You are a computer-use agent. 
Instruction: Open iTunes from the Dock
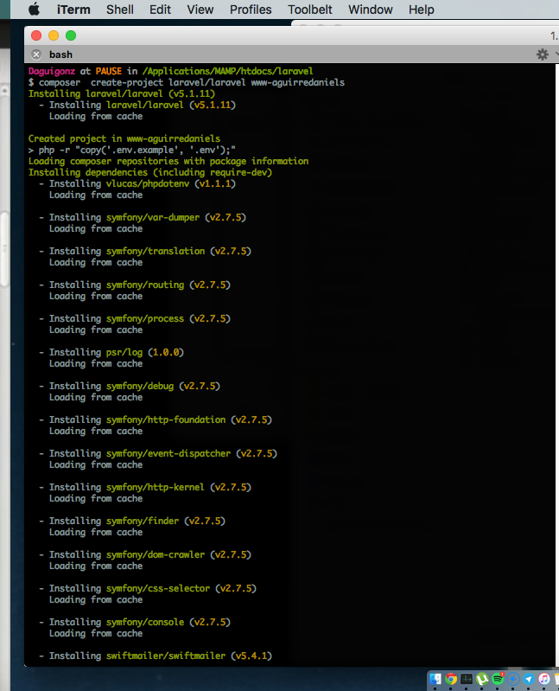point(544,679)
